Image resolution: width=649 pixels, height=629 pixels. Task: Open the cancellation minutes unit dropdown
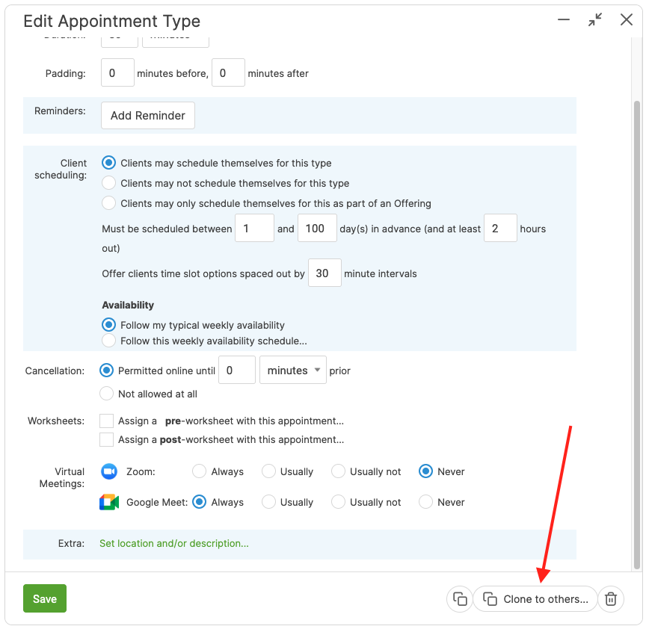[292, 371]
